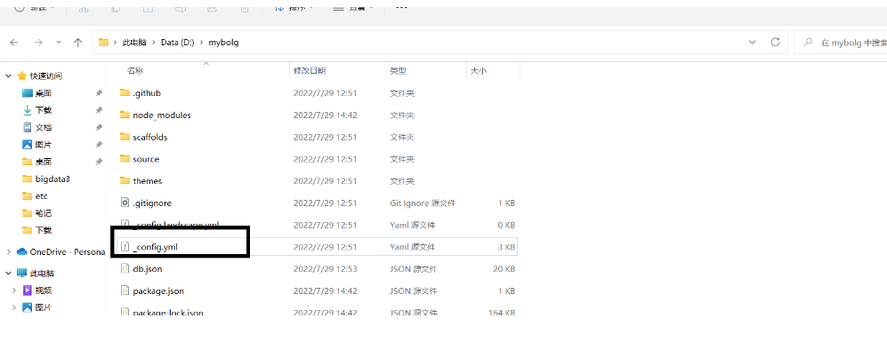This screenshot has width=887, height=350.
Task: Click the Forward navigation arrow
Action: coord(38,43)
